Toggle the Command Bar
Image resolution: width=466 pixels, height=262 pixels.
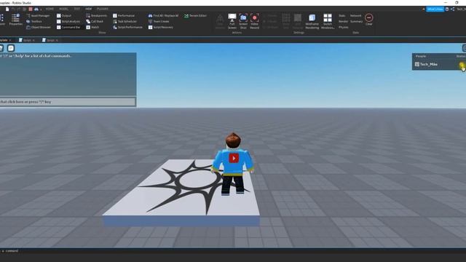(x=68, y=27)
